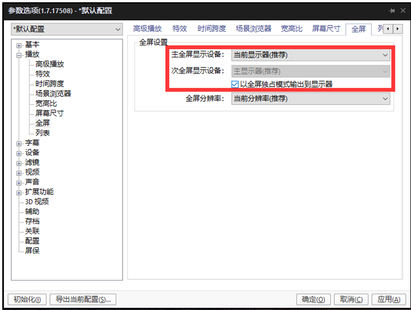This screenshot has height=310, width=411.
Task: Open the 主全屏显示设备 dropdown
Action: pos(311,55)
